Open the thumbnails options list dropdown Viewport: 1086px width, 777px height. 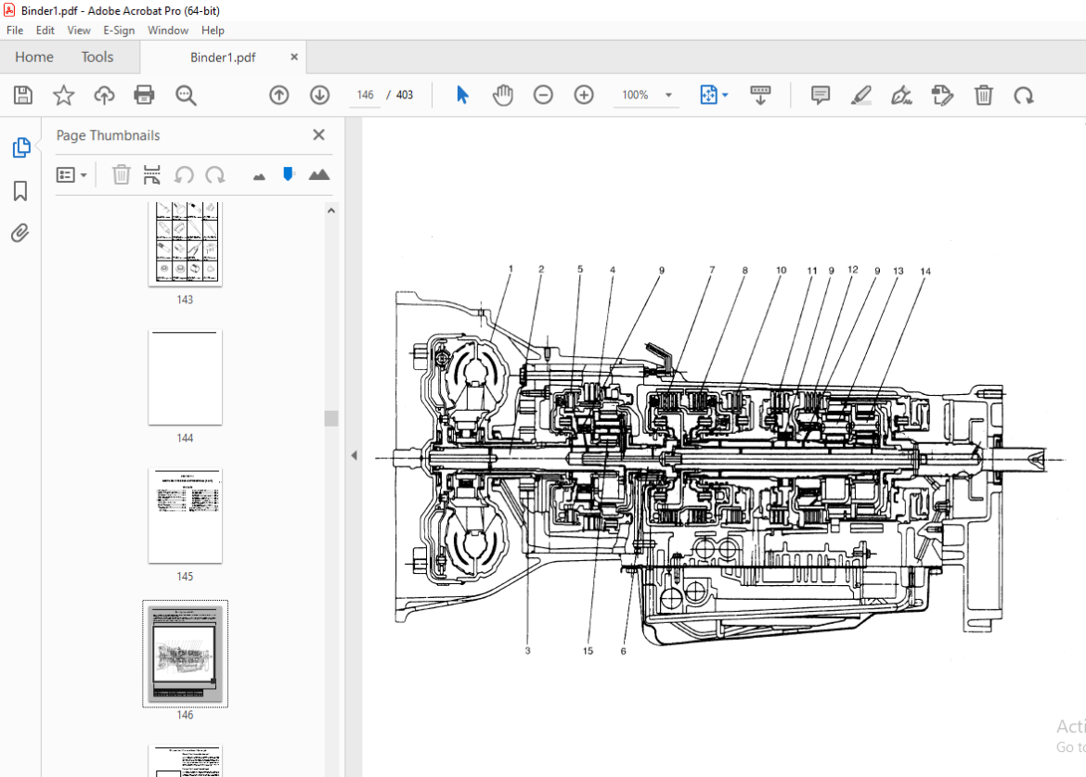[x=71, y=175]
